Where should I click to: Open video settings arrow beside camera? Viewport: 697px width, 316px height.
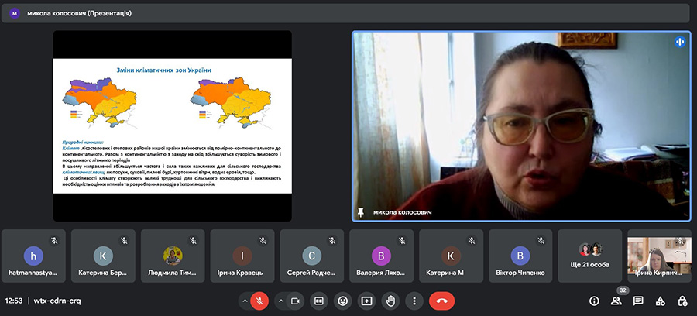tap(280, 301)
